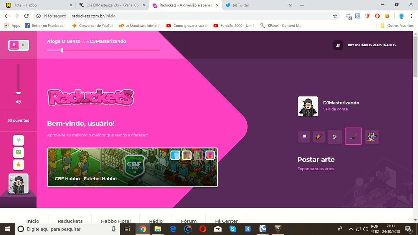Click the Exponha suas artes link
This screenshot has height=235, width=418.
click(316, 169)
